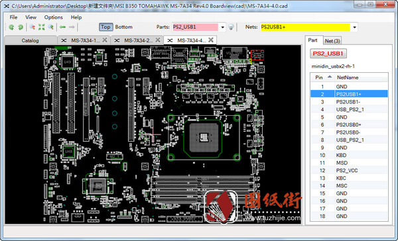The height and width of the screenshot is (241, 398).
Task: Click the U49 chip on the board
Action: [x=67, y=62]
